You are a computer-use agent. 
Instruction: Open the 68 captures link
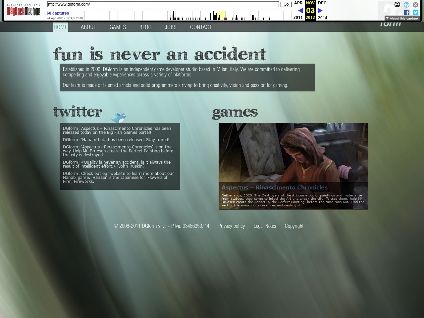(x=58, y=13)
